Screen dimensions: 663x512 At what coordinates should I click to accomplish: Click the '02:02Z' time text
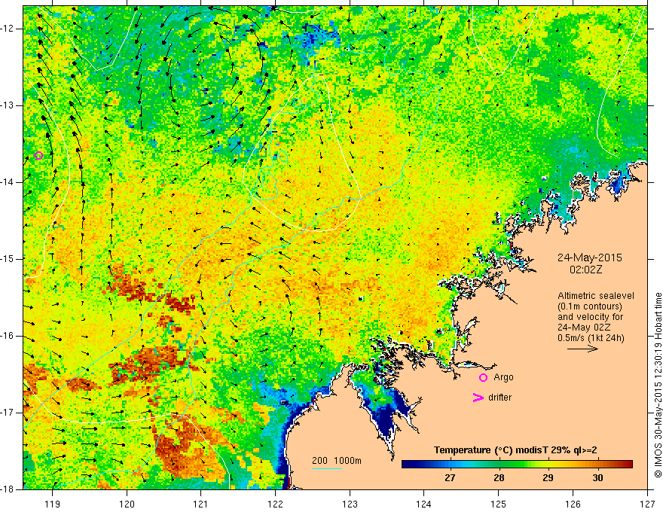tap(585, 270)
